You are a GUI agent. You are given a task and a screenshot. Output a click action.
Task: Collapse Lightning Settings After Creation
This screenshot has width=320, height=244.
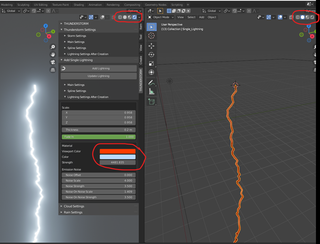pos(88,97)
